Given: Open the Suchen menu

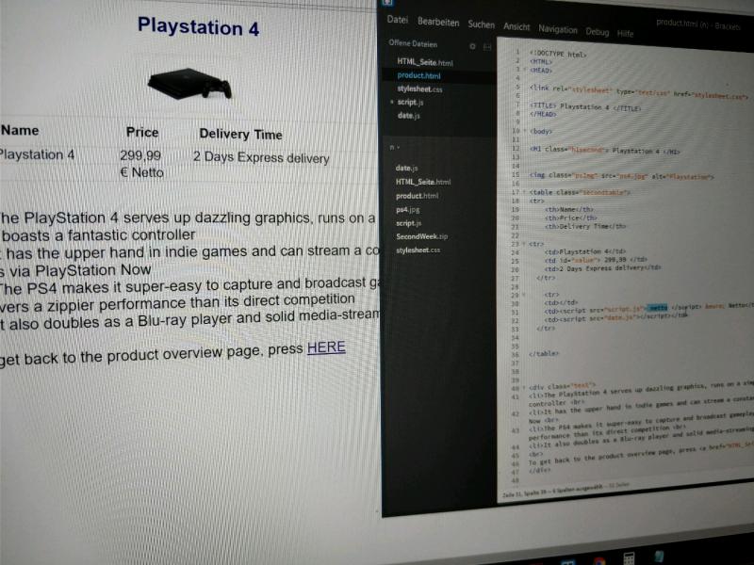Looking at the screenshot, I should [x=481, y=24].
